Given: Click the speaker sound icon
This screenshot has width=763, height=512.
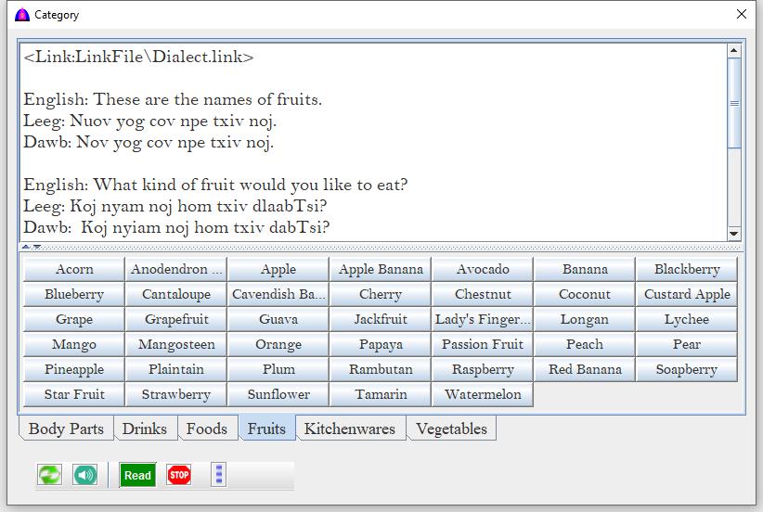Looking at the screenshot, I should pyautogui.click(x=84, y=475).
